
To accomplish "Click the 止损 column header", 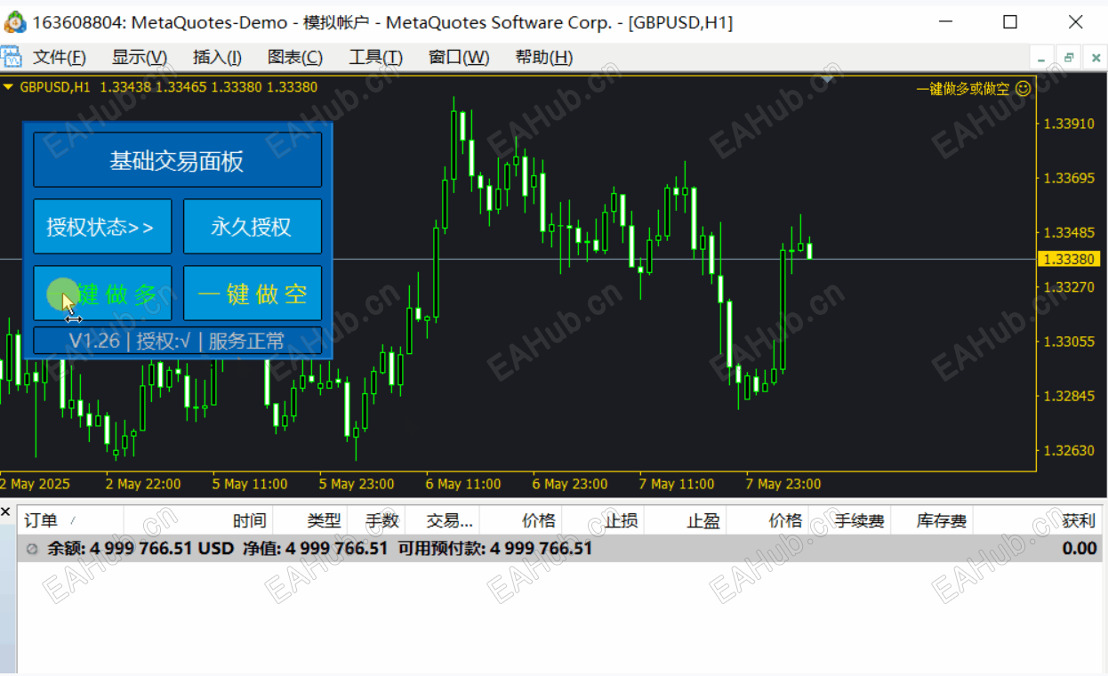I will pyautogui.click(x=622, y=520).
